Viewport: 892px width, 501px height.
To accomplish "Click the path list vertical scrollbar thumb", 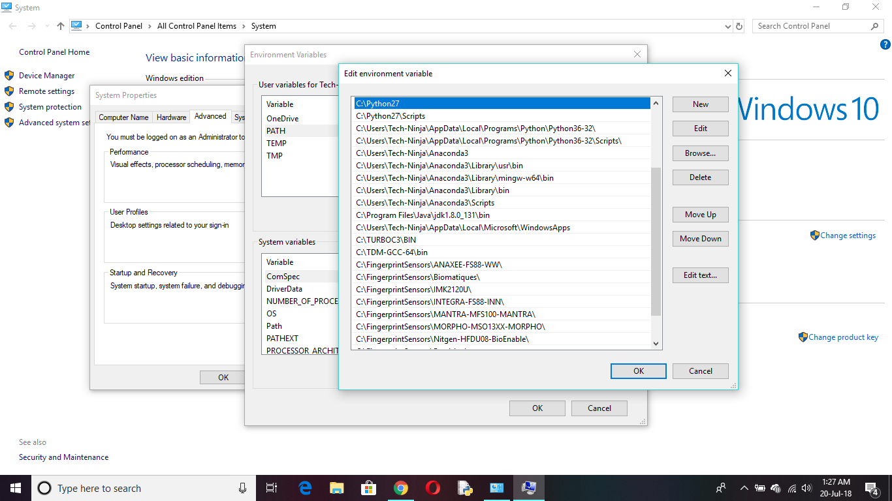I will point(656,241).
